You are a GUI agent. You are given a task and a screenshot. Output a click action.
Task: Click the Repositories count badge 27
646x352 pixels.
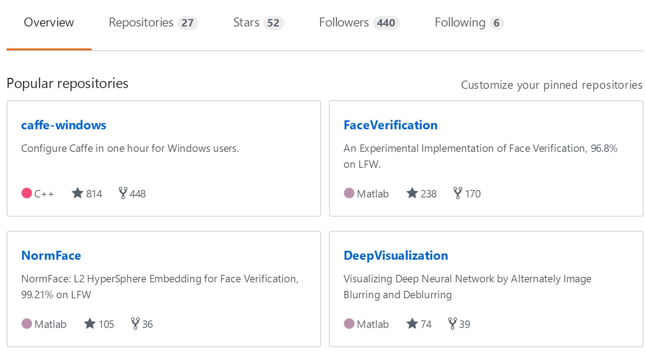(x=188, y=23)
